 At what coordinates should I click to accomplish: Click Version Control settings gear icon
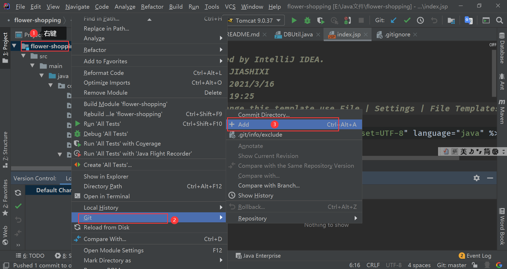click(x=477, y=178)
